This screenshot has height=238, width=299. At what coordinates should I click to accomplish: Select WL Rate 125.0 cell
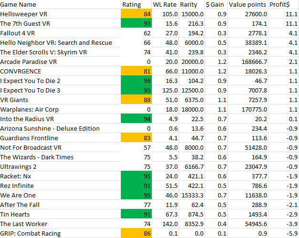pyautogui.click(x=165, y=90)
